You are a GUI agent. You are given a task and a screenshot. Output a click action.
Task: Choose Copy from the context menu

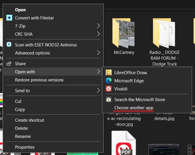click(x=53, y=109)
